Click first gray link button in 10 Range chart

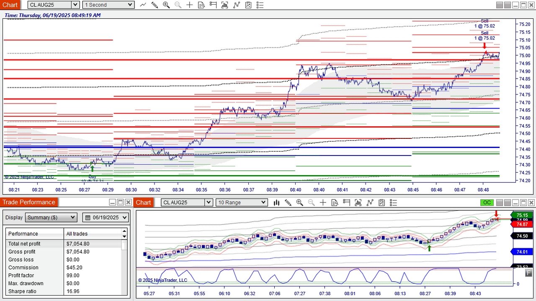(x=499, y=202)
